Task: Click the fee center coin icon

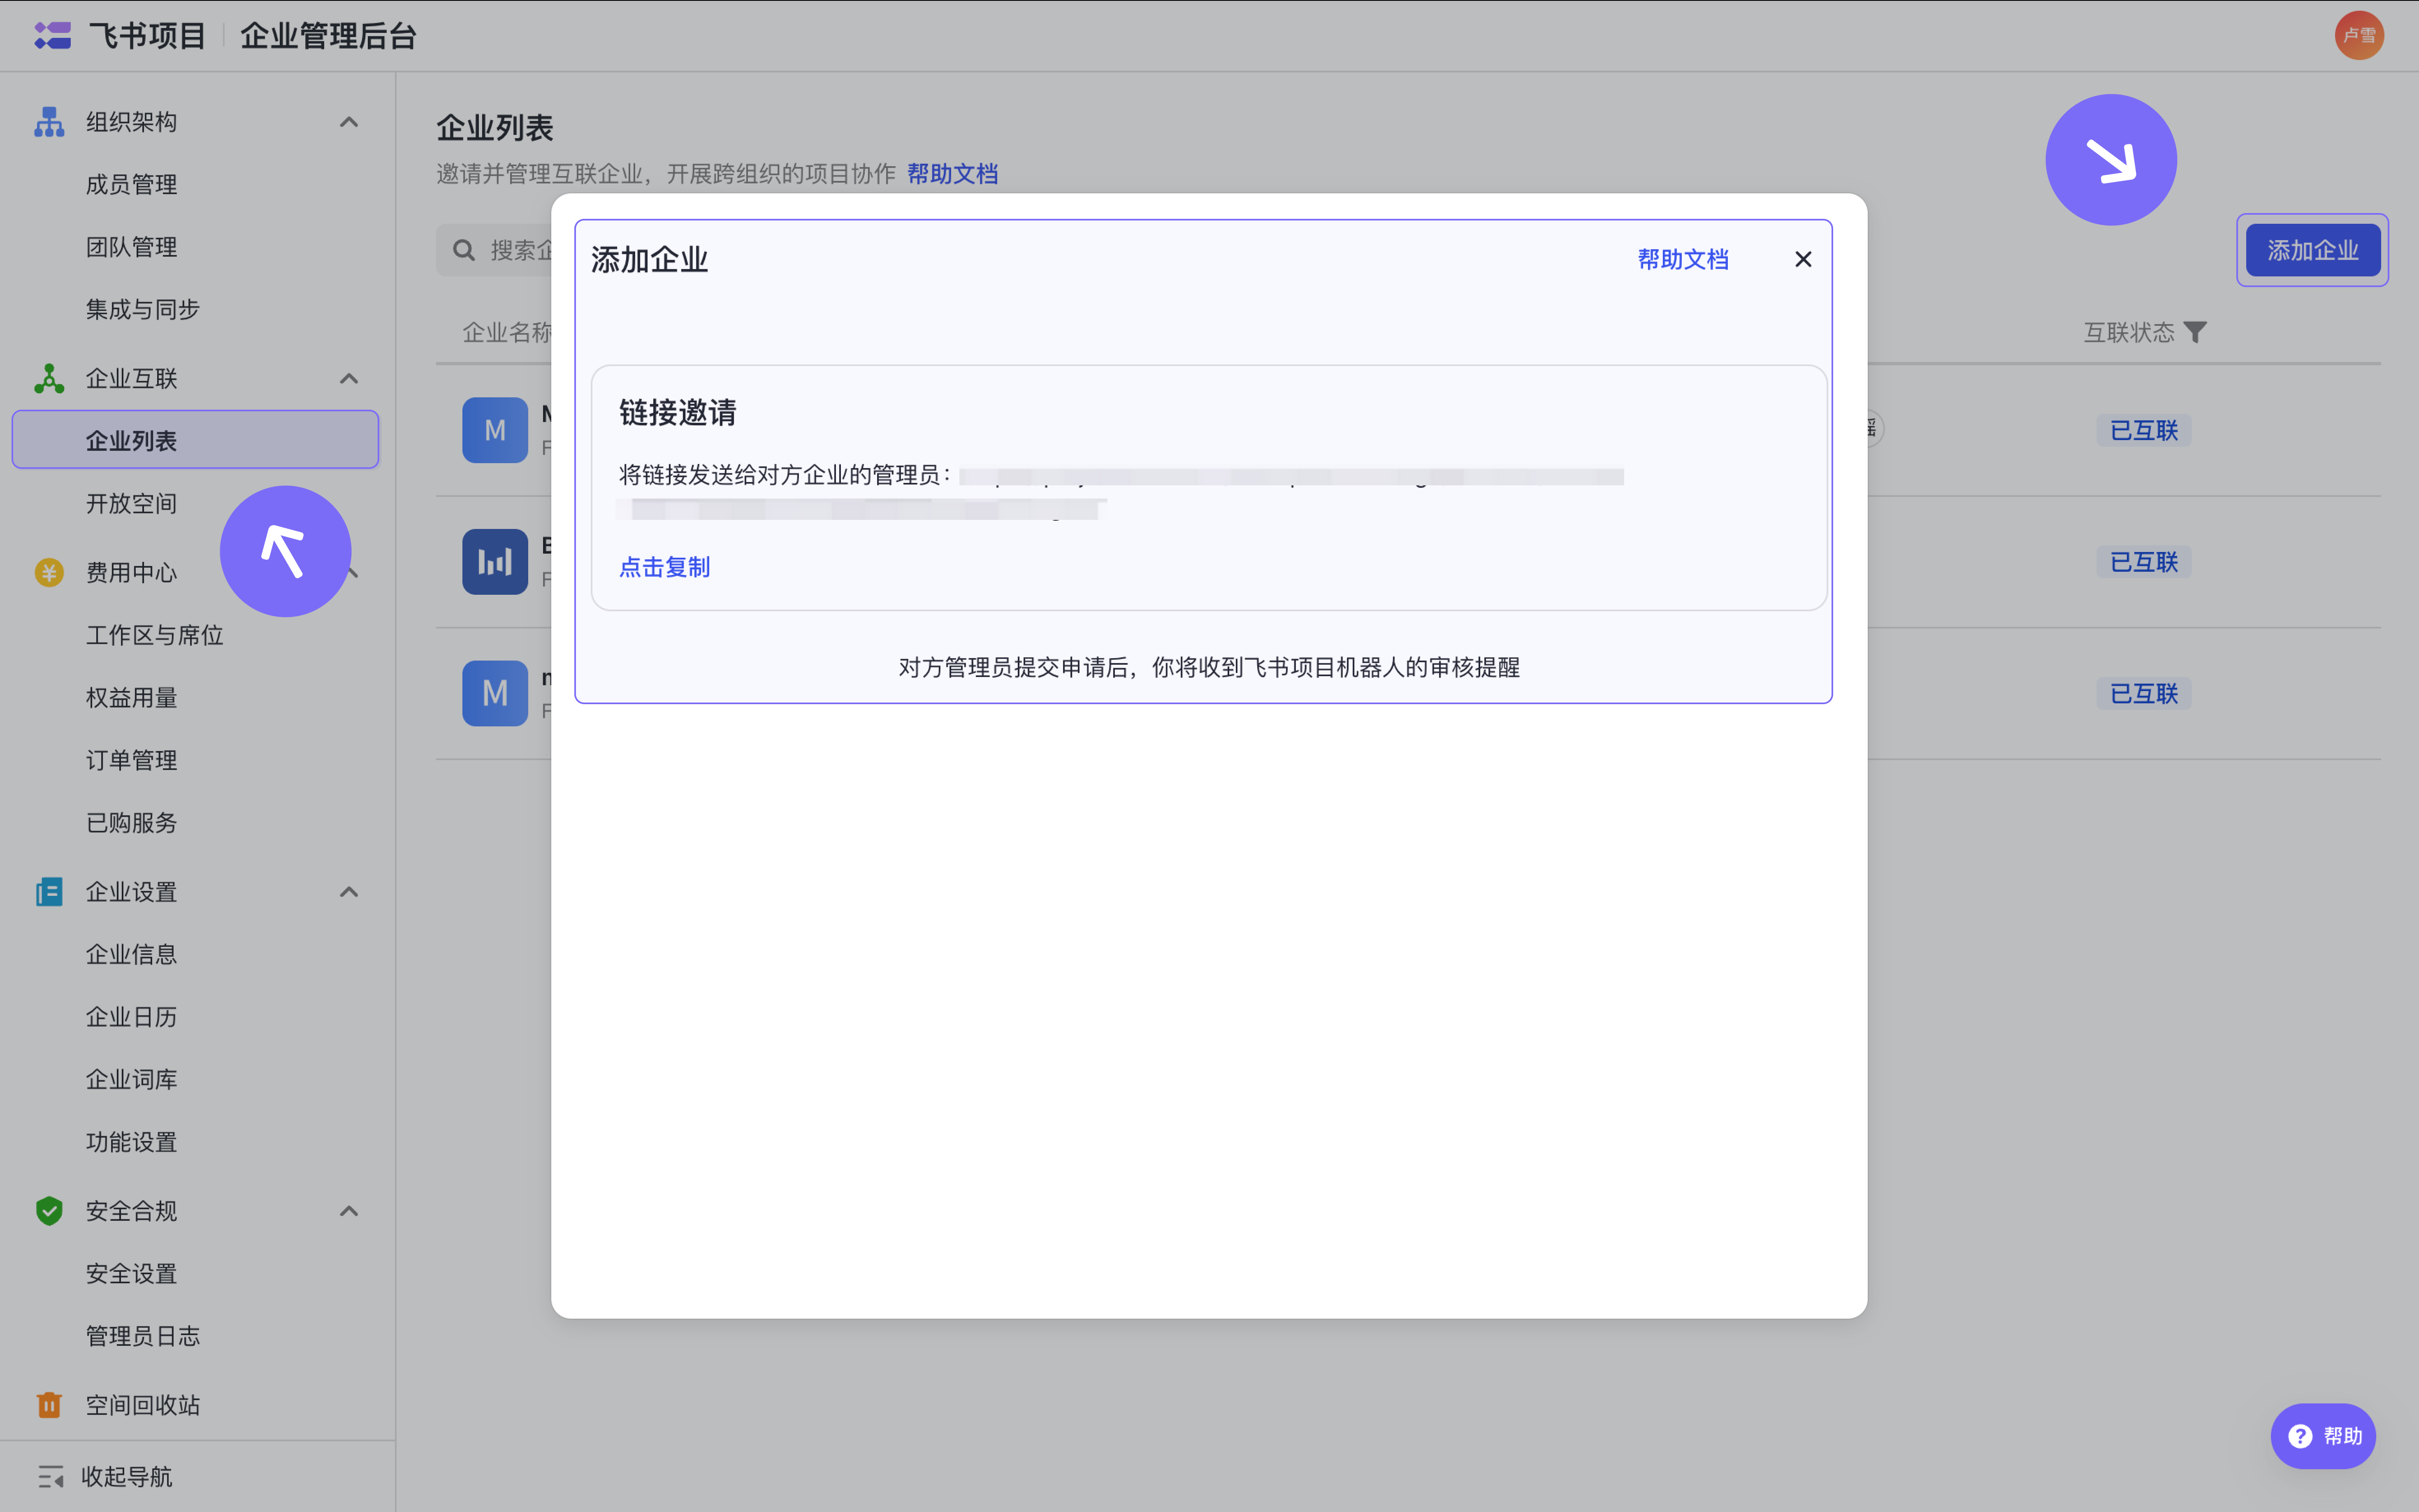Action: click(x=49, y=572)
